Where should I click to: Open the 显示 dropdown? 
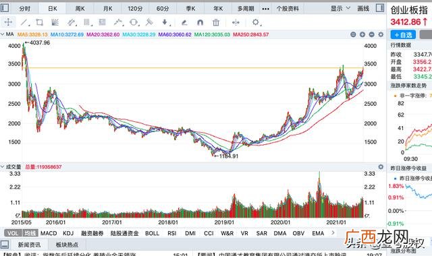click(340, 9)
